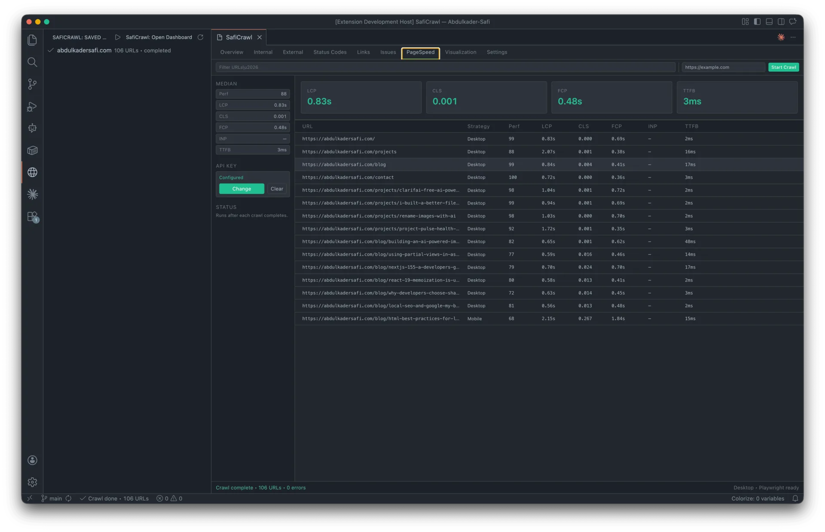
Task: Focus the https://example.com URL field
Action: point(723,67)
